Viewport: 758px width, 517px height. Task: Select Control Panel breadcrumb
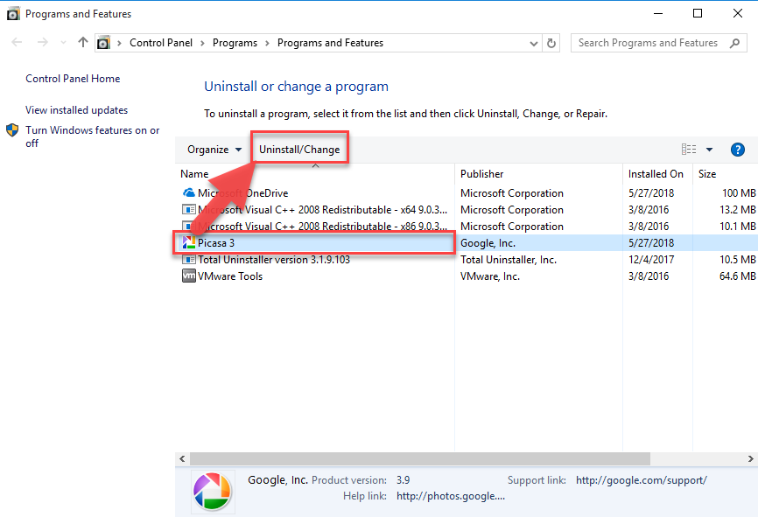[161, 43]
